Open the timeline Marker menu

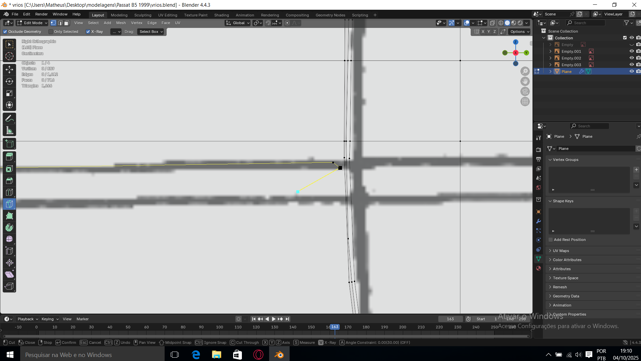point(83,319)
